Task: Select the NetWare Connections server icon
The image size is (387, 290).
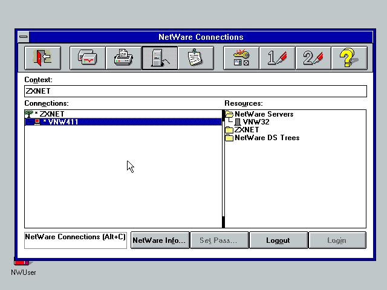Action: pyautogui.click(x=160, y=58)
